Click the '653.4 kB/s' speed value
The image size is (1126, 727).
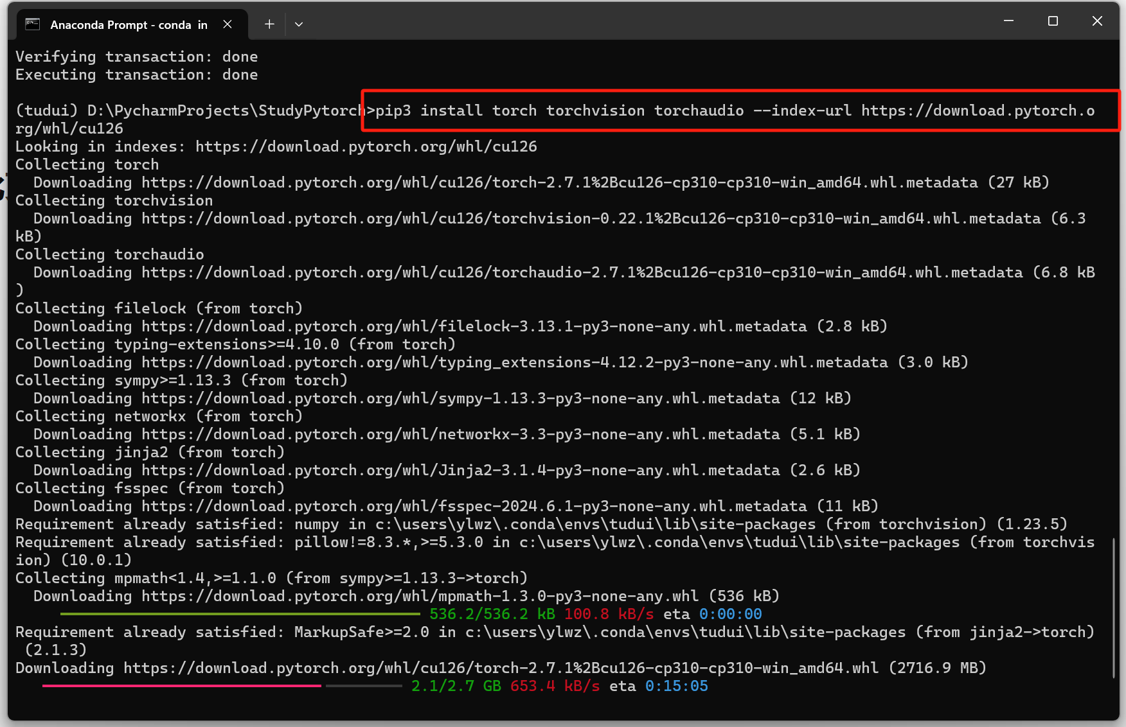click(x=555, y=686)
